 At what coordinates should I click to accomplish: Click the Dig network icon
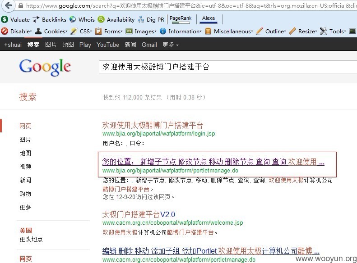141,20
